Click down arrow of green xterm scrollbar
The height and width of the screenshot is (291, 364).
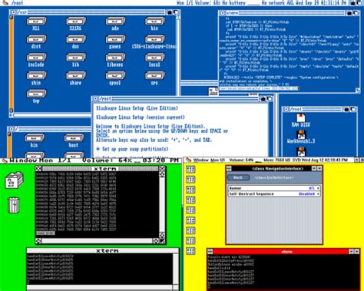coord(162,235)
